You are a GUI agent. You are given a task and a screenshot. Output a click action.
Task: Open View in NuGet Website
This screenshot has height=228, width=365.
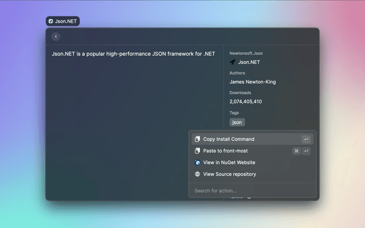pyautogui.click(x=229, y=162)
